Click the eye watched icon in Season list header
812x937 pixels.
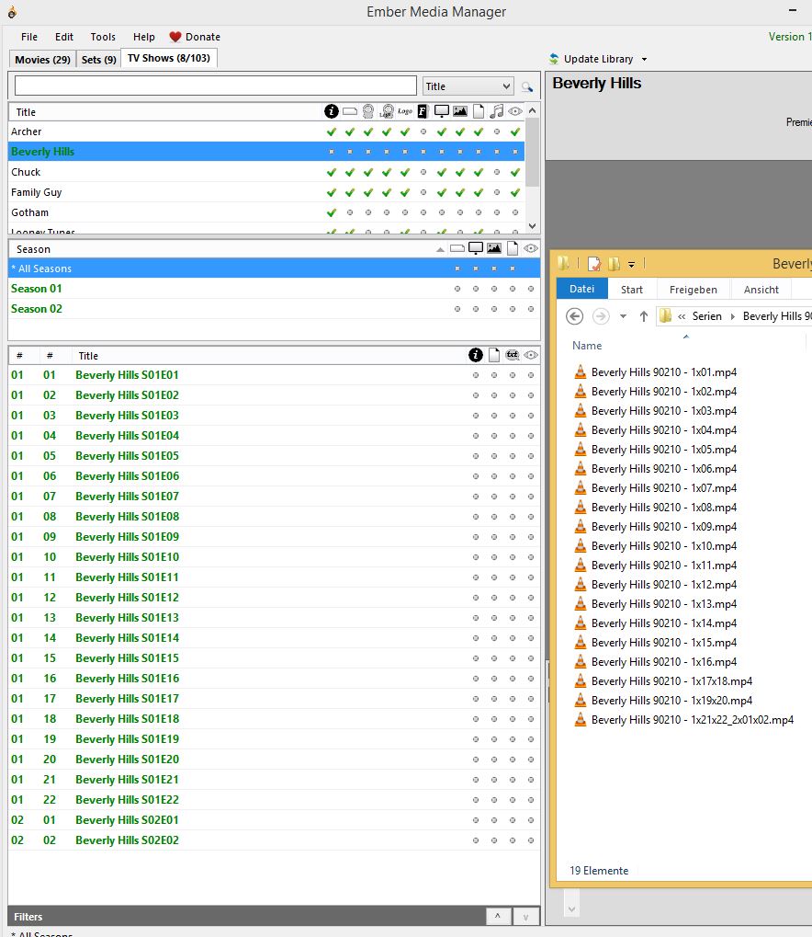tap(531, 248)
